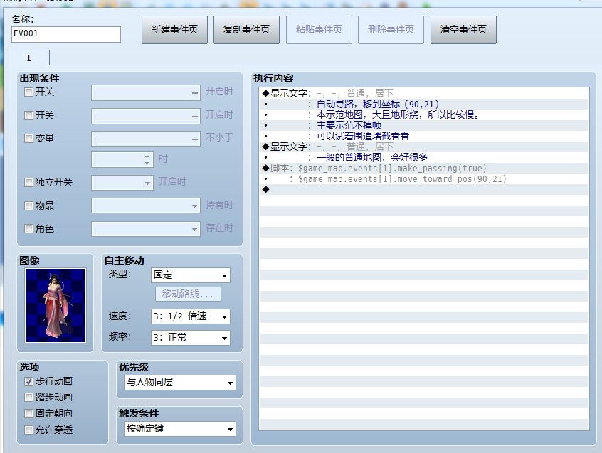Enable the second 开关 condition checkbox
This screenshot has height=453, width=602.
point(28,115)
